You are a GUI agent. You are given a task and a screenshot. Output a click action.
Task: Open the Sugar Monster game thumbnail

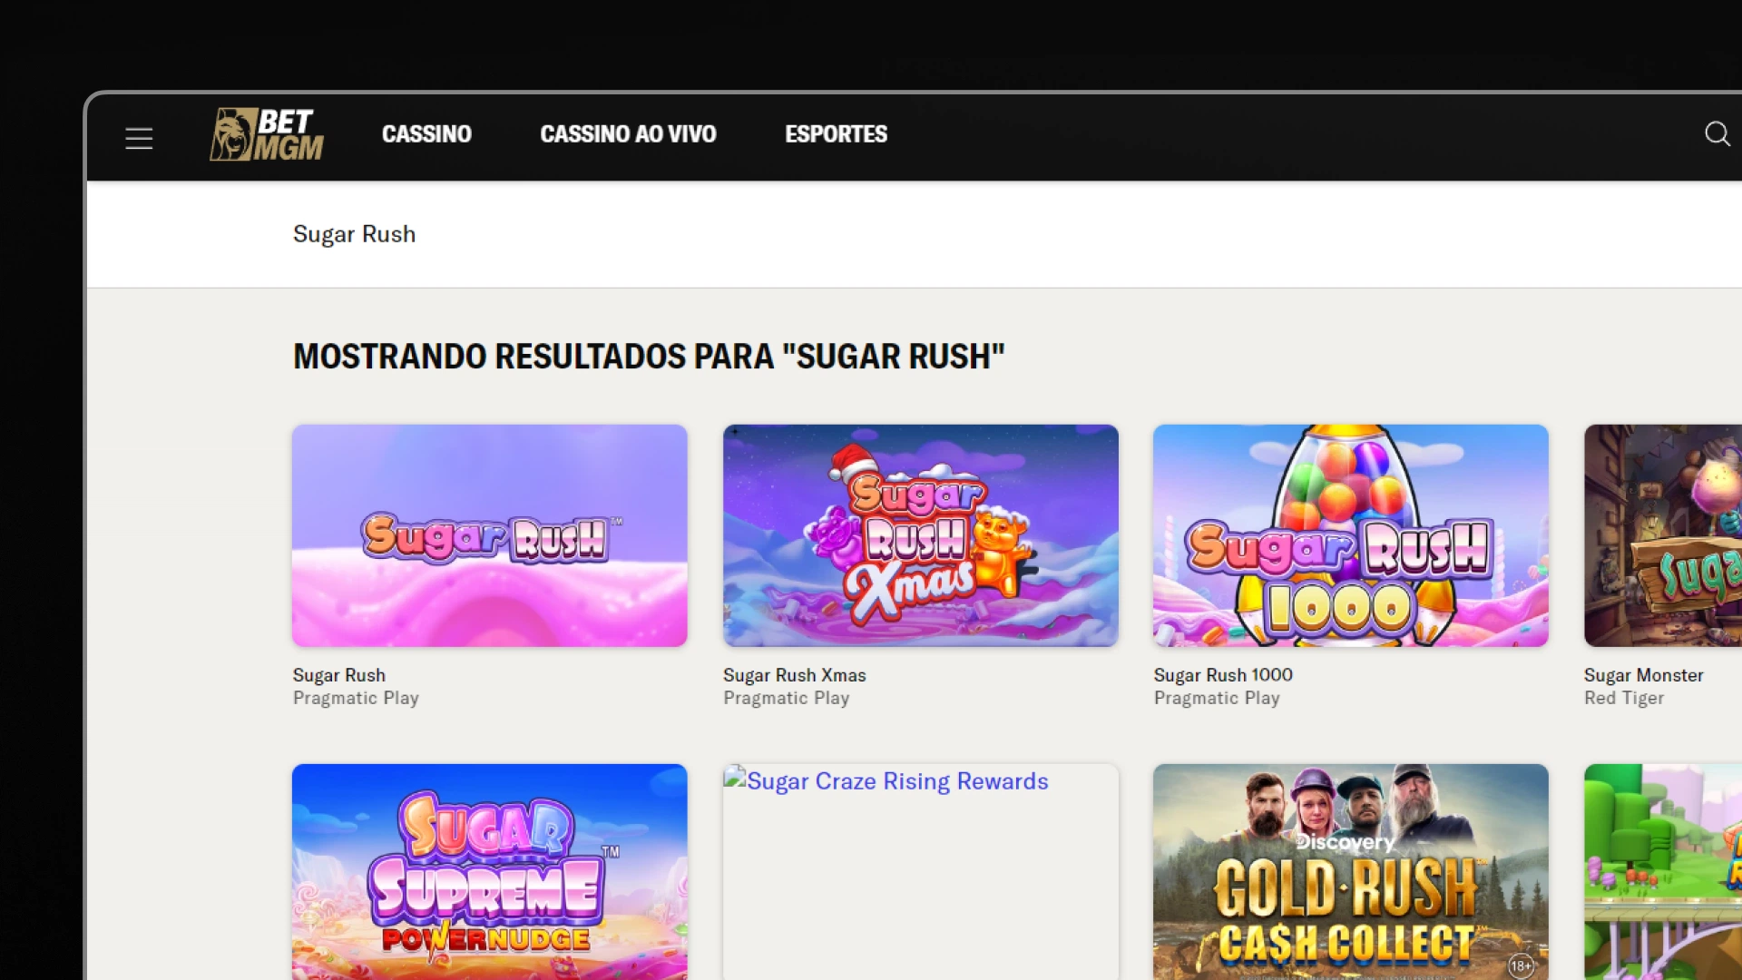pyautogui.click(x=1663, y=535)
